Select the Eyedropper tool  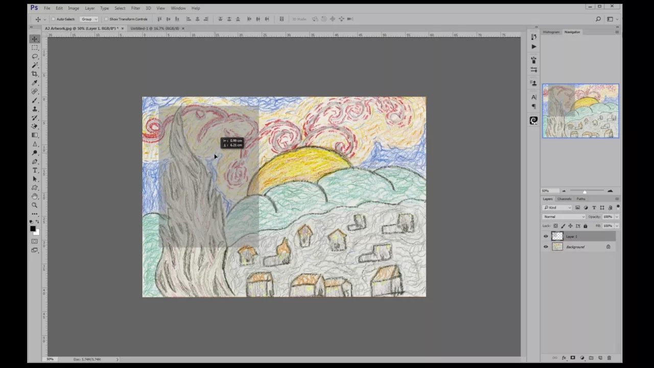click(x=35, y=82)
